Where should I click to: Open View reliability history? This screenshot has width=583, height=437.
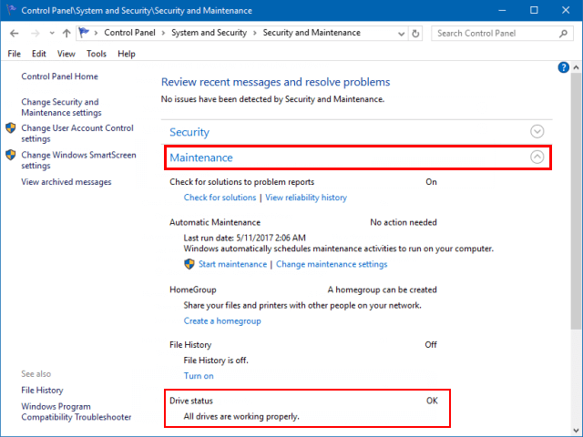coord(306,198)
